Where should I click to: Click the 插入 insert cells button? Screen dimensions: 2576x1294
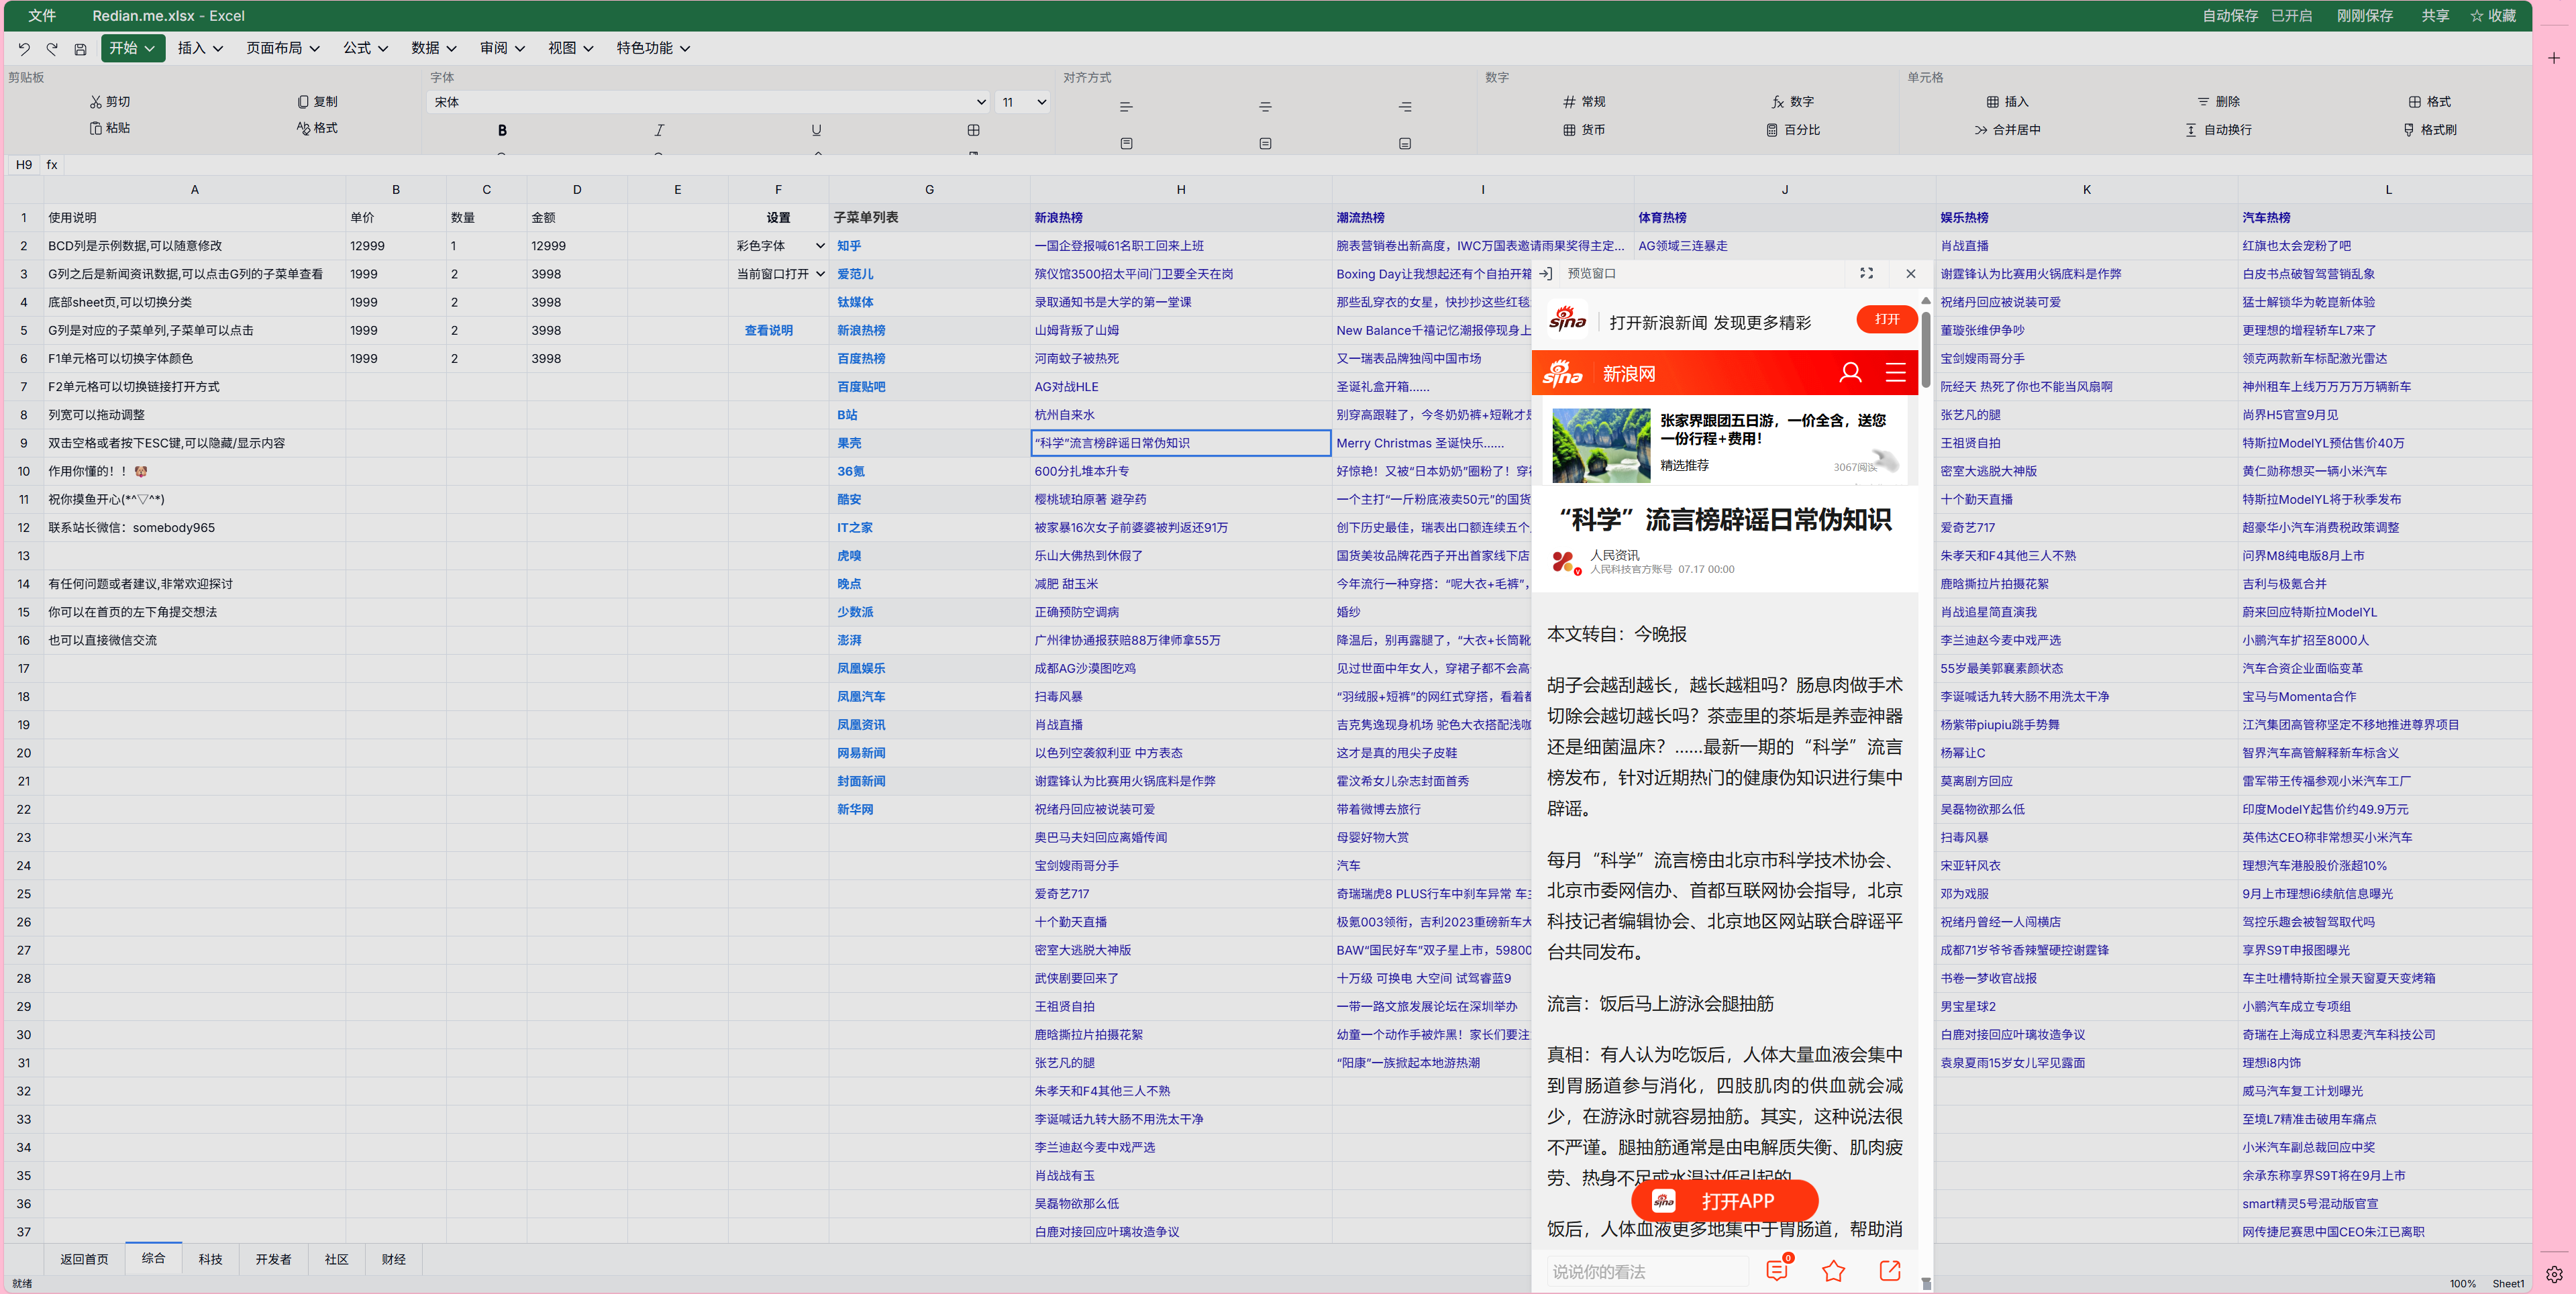[2007, 102]
